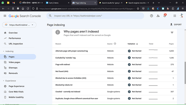Close the Page indexing tab

[x=95, y=3]
